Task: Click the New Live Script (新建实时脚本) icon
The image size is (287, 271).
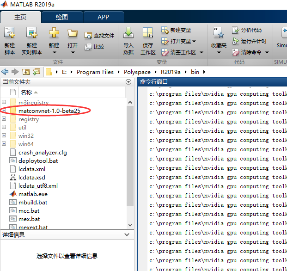Action: [32, 32]
